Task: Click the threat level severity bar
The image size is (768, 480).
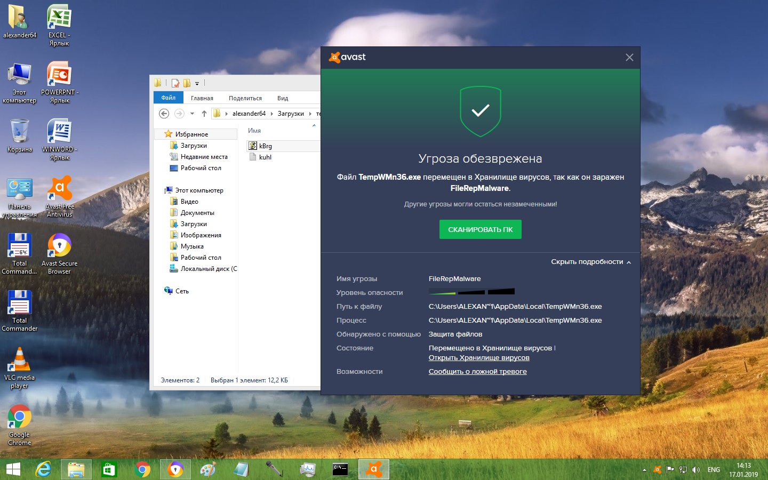Action: (x=471, y=292)
